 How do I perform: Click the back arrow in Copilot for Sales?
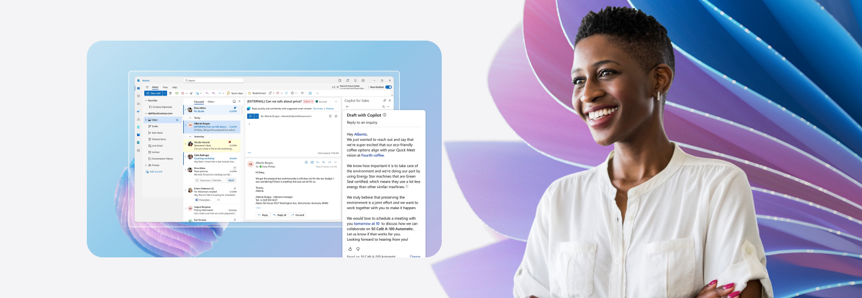(348, 107)
